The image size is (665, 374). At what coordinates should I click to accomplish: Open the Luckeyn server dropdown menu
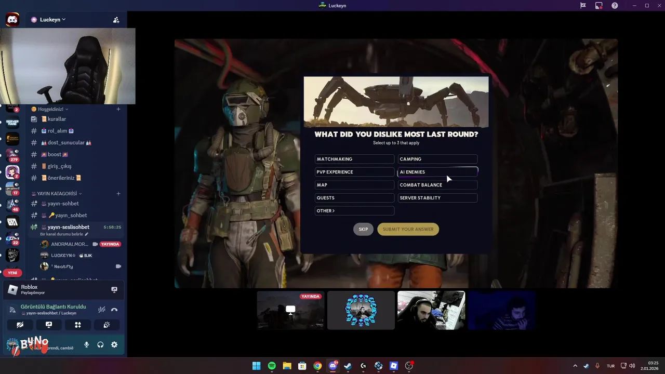52,20
